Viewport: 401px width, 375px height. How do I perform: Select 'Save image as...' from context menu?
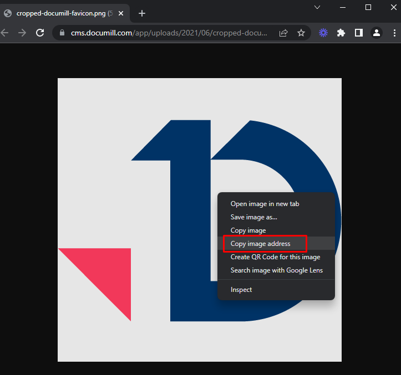(x=253, y=217)
